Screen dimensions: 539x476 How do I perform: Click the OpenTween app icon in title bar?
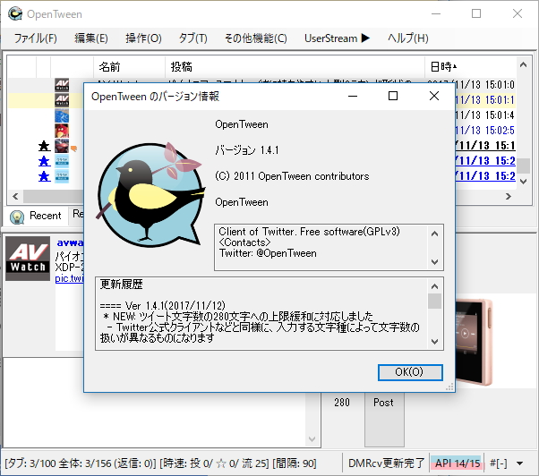pyautogui.click(x=15, y=14)
